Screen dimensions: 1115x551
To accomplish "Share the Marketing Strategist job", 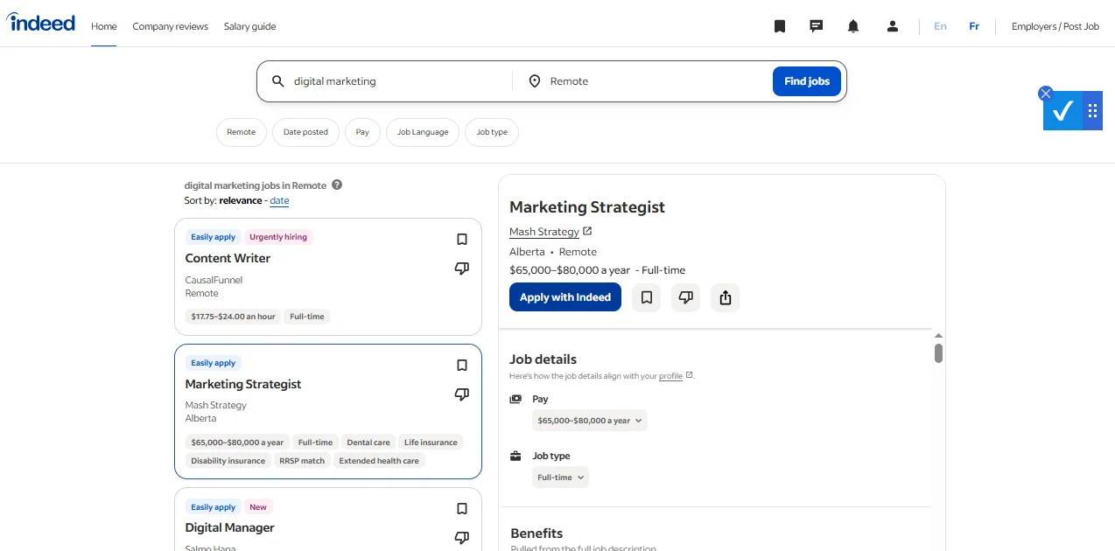I will coord(726,297).
